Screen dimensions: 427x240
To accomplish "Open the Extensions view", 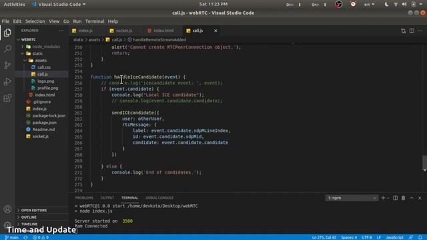I will [7, 98].
